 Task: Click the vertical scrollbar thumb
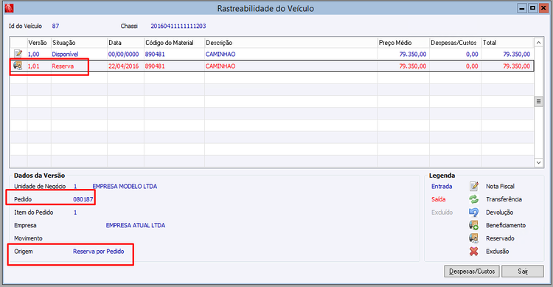click(x=538, y=102)
